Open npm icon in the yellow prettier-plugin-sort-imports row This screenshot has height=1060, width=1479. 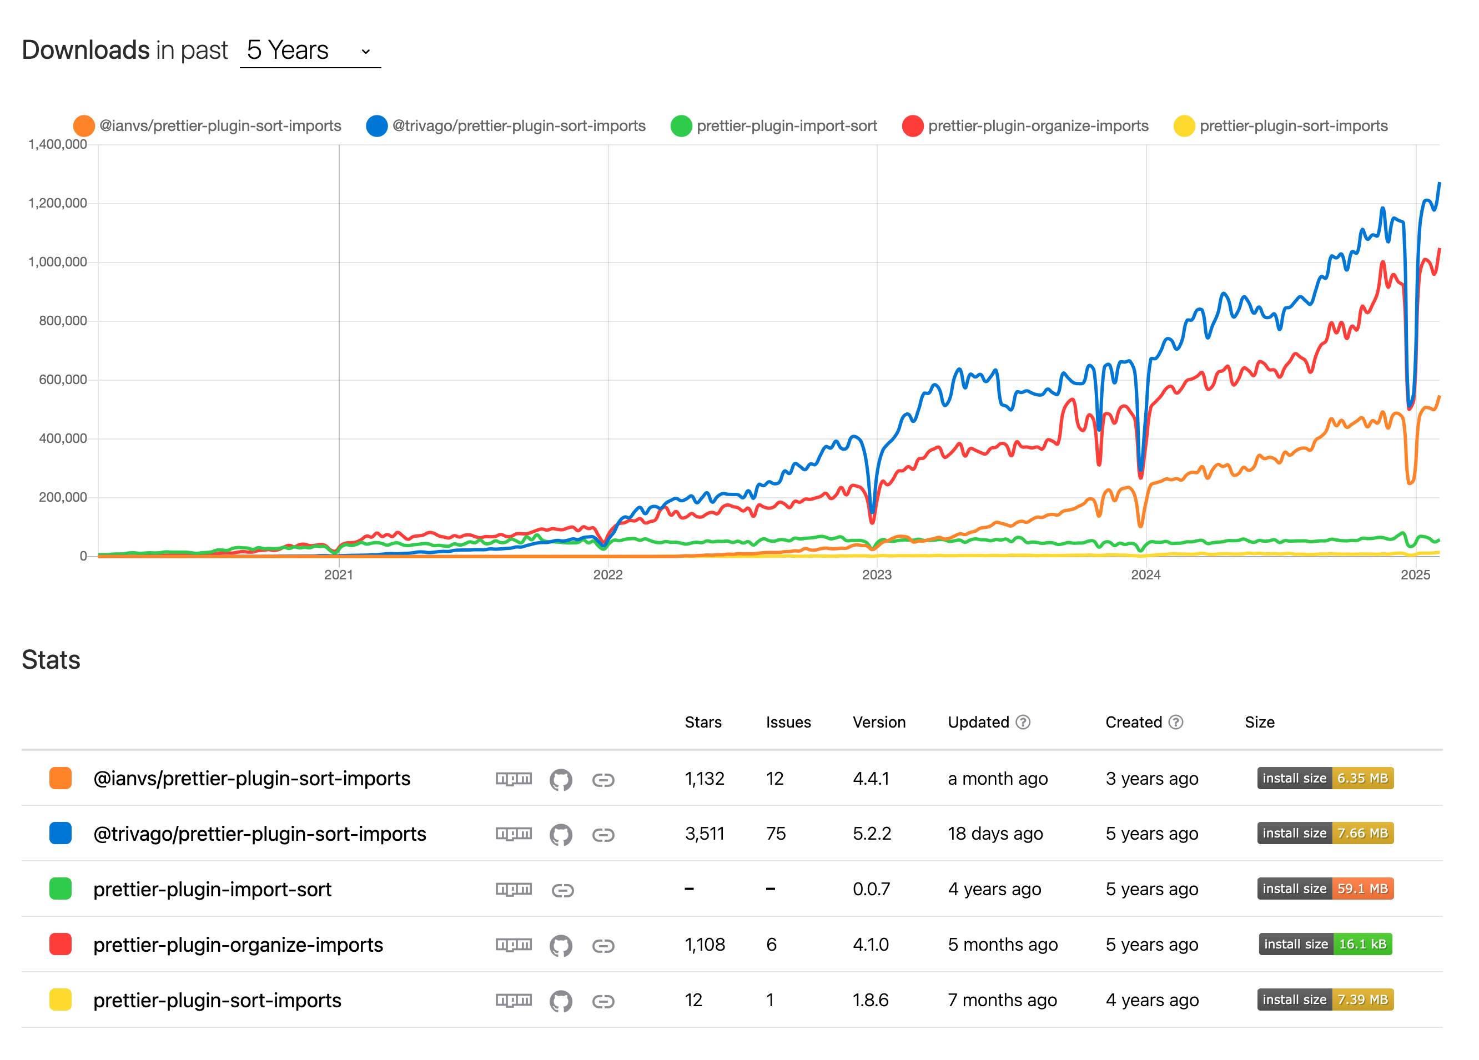pos(514,1000)
